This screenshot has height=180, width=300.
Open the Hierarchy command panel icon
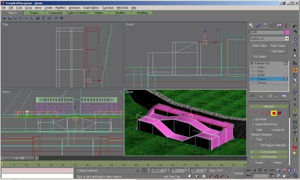pyautogui.click(x=265, y=25)
